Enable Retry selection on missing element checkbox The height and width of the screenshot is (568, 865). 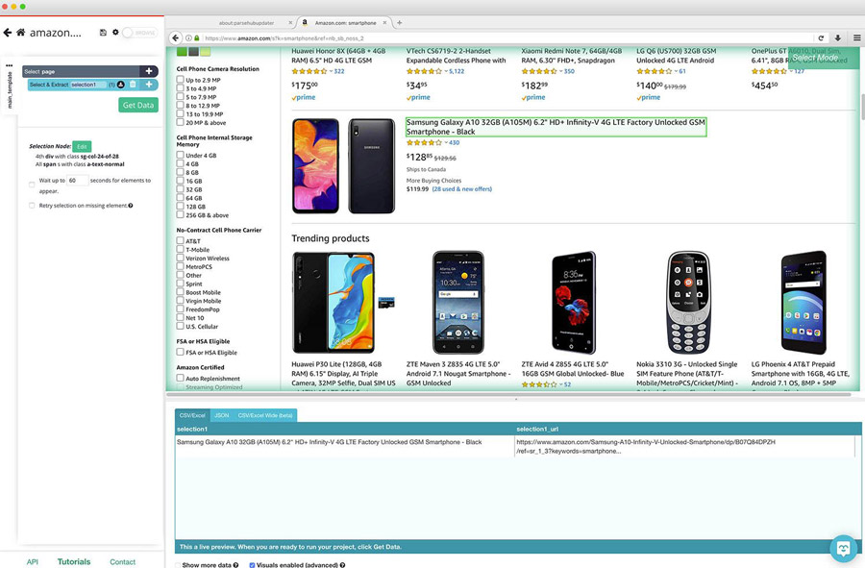pos(32,206)
